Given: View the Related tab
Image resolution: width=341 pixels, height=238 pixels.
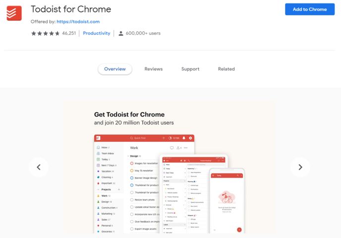Looking at the screenshot, I should [x=227, y=69].
